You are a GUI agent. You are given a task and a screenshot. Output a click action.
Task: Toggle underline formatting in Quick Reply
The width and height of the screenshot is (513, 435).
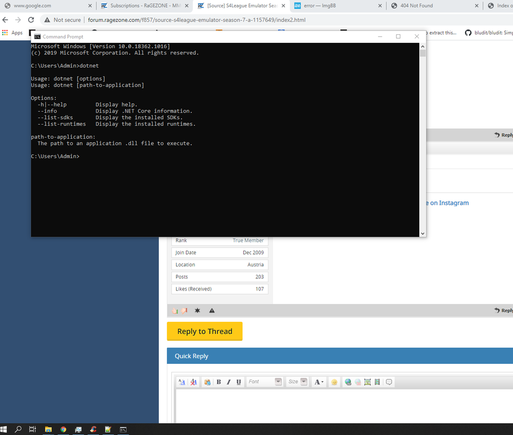[238, 382]
